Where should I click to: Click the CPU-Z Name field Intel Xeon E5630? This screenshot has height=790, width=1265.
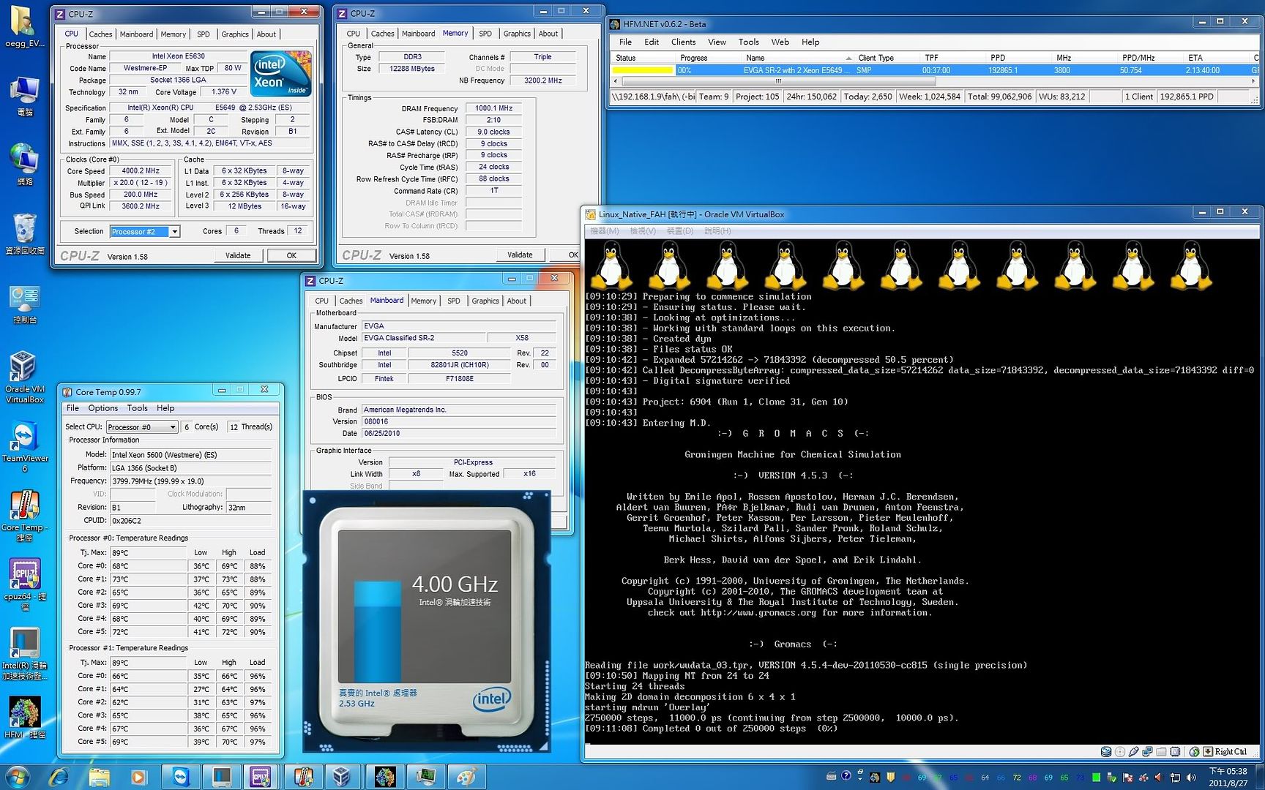coord(178,56)
